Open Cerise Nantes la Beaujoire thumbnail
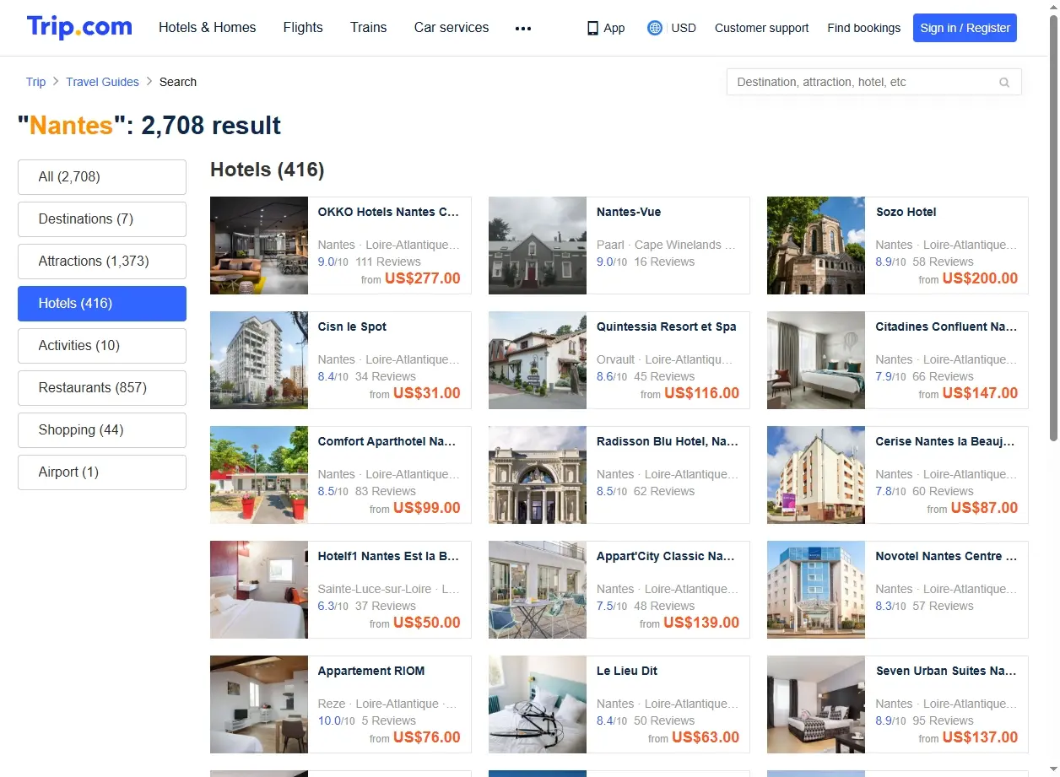The image size is (1060, 777). tap(816, 475)
